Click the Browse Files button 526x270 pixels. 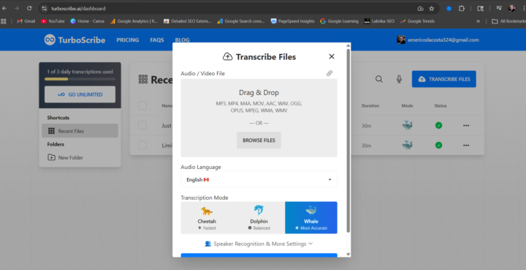tap(259, 140)
